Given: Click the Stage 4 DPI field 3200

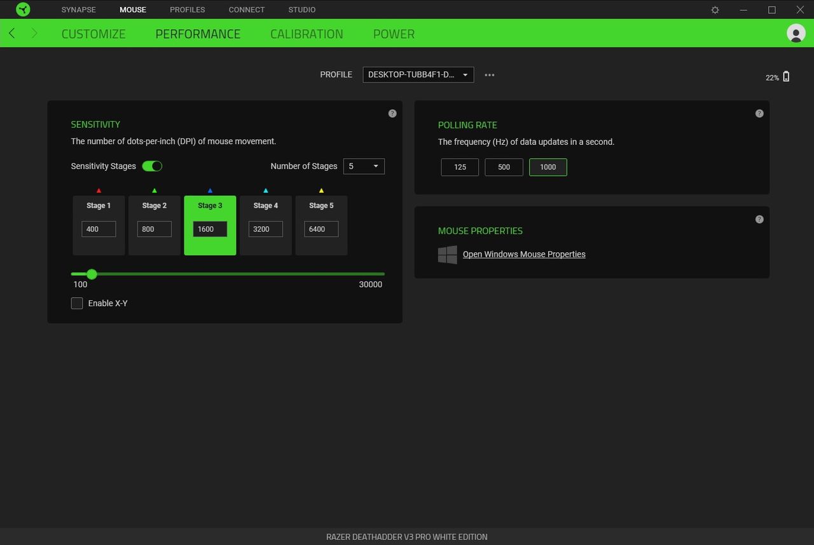Looking at the screenshot, I should click(x=266, y=229).
